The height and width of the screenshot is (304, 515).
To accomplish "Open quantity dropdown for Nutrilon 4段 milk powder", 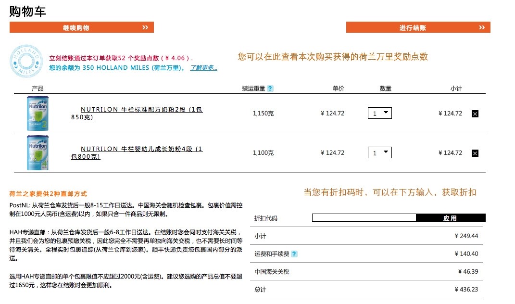I will coord(380,152).
